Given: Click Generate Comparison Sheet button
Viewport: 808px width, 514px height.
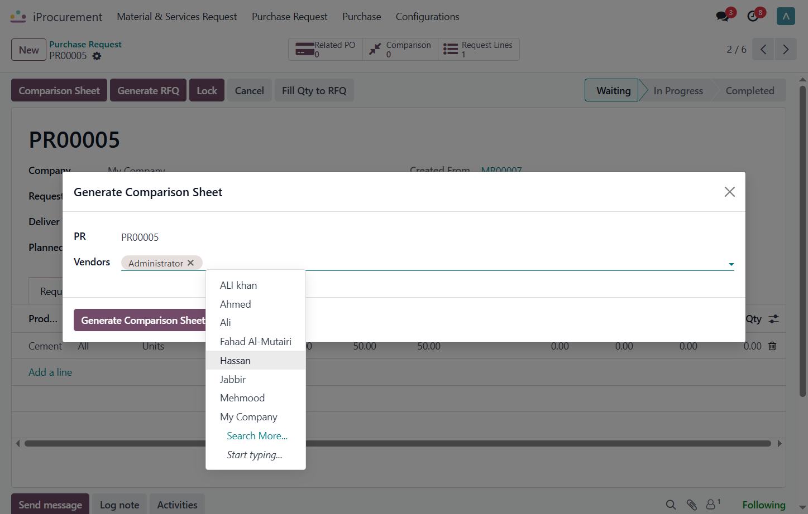Looking at the screenshot, I should 140,320.
